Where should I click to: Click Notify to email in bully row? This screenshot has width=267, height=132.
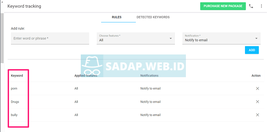[151, 115]
